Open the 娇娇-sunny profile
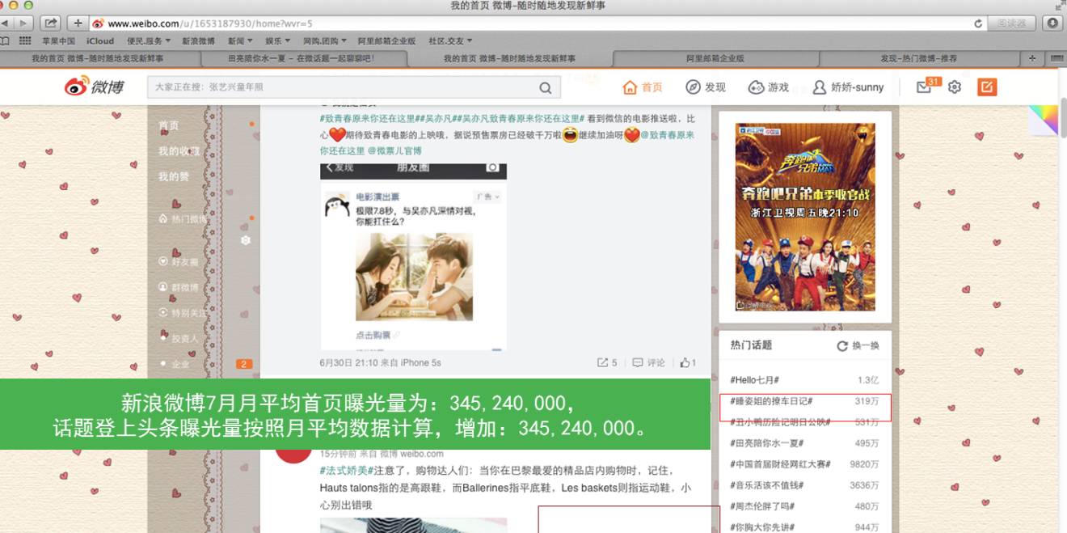The image size is (1067, 533). click(848, 87)
